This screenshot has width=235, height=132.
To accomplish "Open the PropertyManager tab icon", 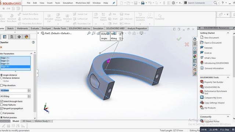I will point(5,37).
